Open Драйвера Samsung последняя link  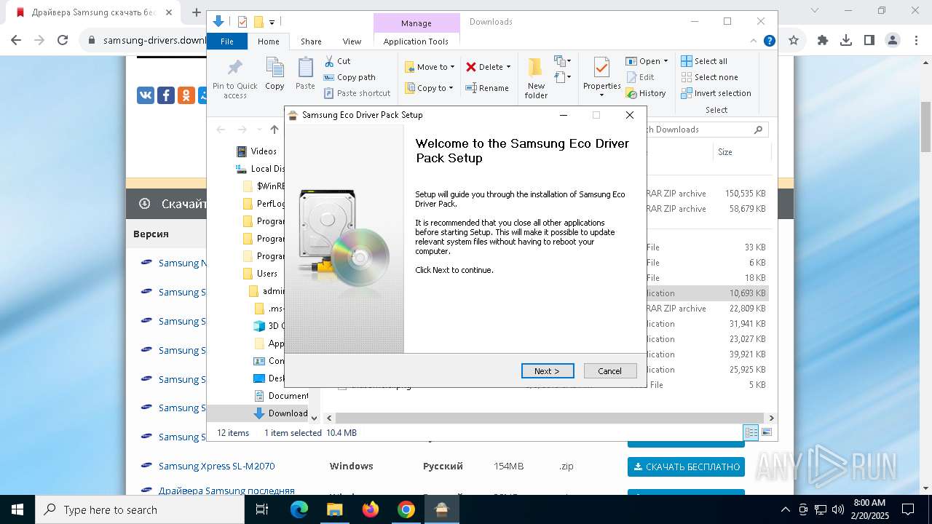pyautogui.click(x=226, y=491)
